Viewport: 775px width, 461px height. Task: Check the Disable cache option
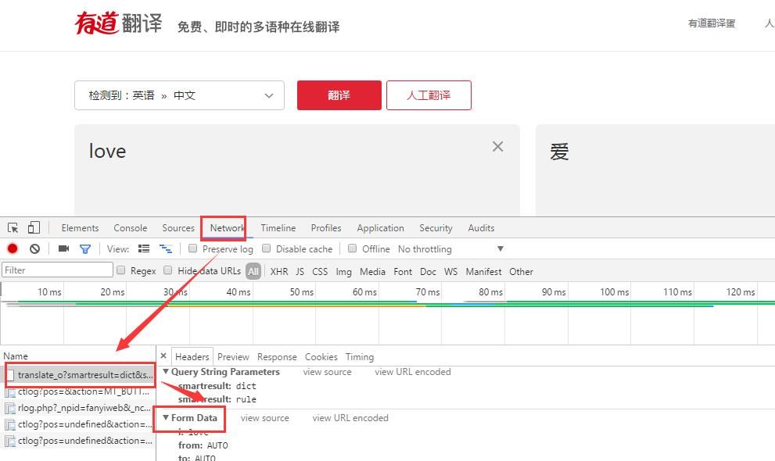click(265, 248)
